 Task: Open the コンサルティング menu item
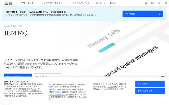coord(81,3)
